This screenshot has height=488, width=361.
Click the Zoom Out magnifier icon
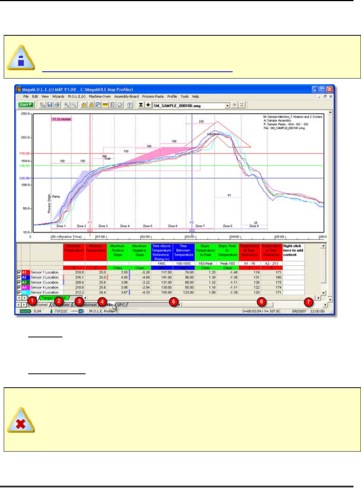point(74,105)
